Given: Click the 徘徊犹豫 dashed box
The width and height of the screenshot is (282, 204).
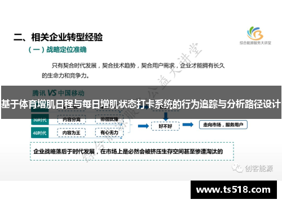Looking at the screenshot, I should (109, 119).
